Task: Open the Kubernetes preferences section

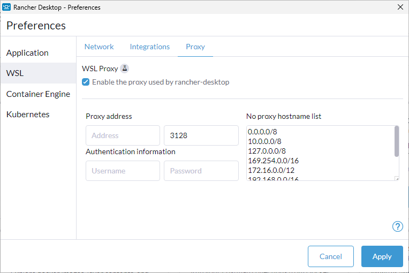Action: pos(28,115)
